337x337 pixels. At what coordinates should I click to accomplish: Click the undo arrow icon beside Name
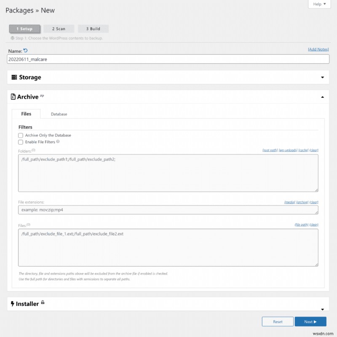25,49
